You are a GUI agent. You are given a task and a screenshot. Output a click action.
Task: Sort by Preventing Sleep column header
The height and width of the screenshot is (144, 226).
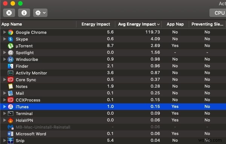pos(207,24)
